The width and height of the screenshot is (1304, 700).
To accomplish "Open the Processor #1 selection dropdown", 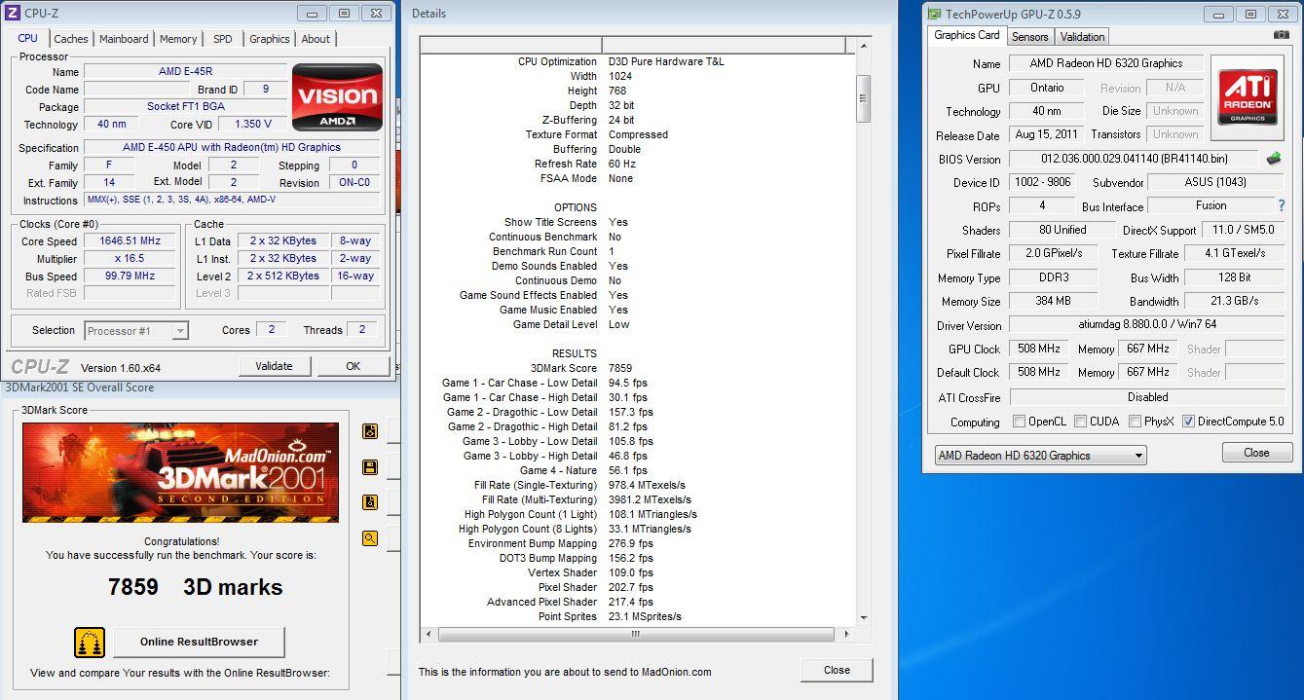I will 136,331.
